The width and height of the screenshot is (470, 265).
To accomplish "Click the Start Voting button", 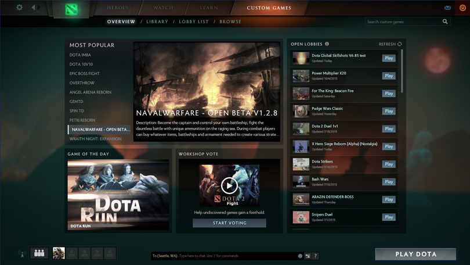I will [x=229, y=223].
